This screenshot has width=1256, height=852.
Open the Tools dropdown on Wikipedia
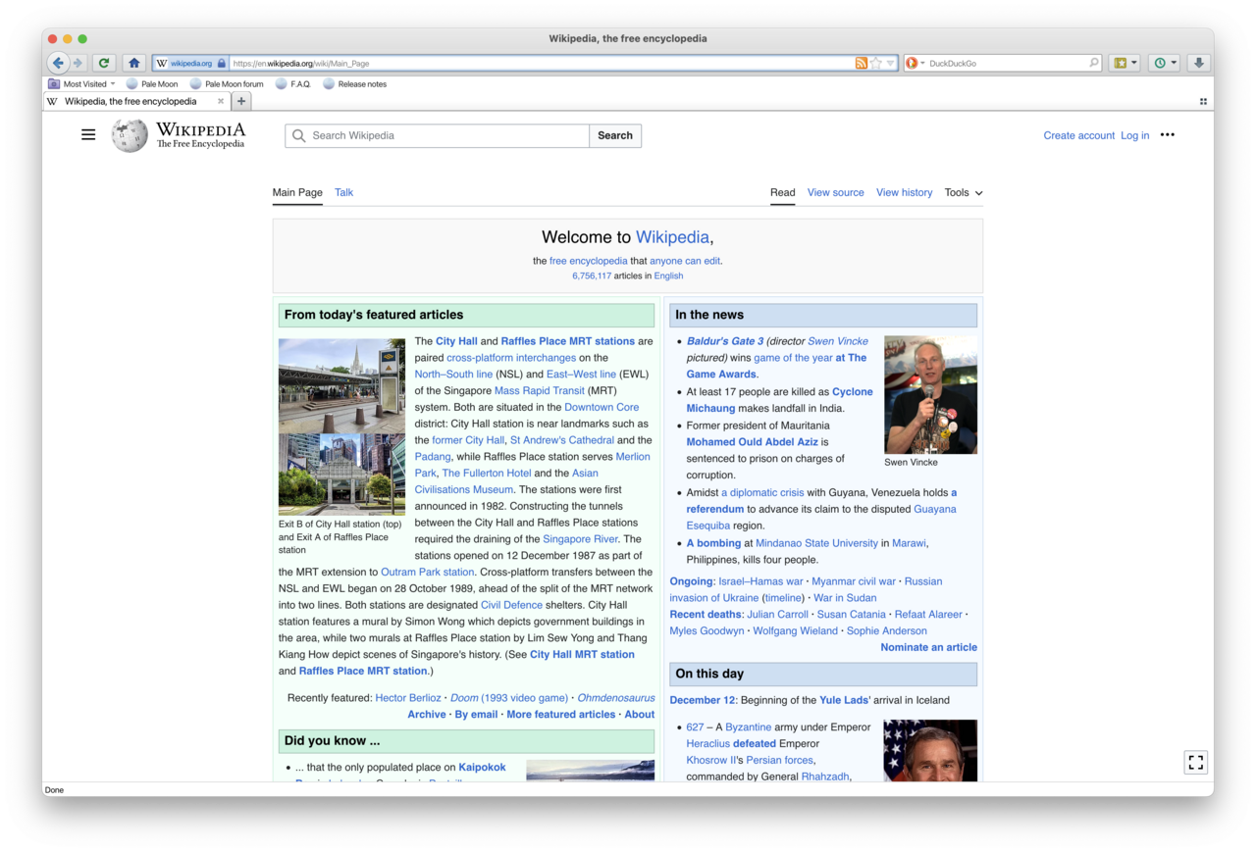(x=963, y=192)
